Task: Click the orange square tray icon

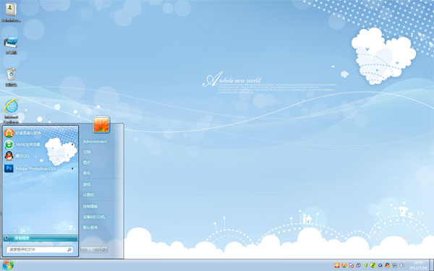Action: 337,265
